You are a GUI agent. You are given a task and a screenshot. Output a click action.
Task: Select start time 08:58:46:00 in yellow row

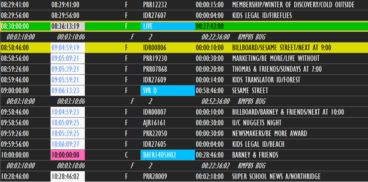pyautogui.click(x=15, y=48)
